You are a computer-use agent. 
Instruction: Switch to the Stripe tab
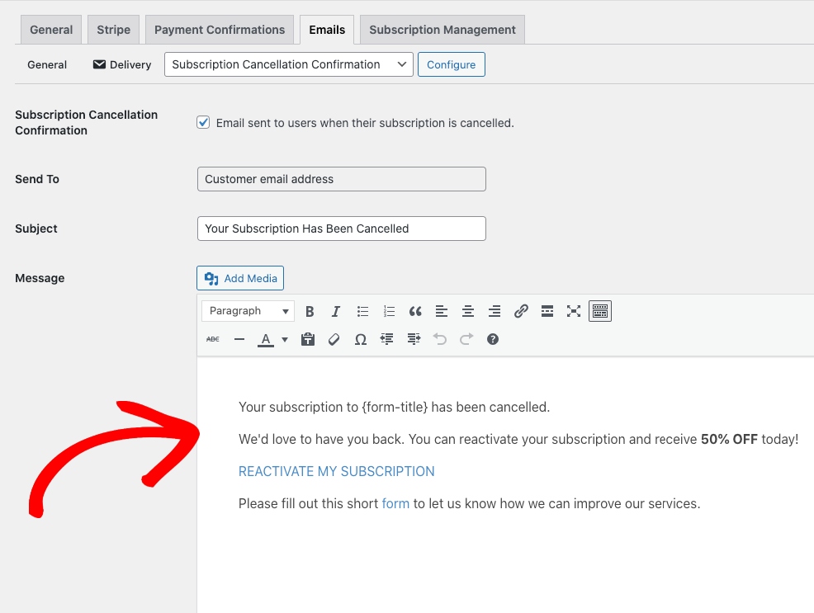click(114, 30)
